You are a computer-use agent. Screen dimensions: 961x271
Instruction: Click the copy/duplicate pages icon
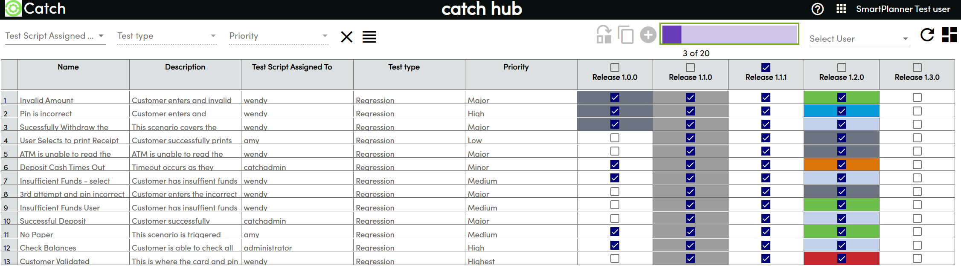click(625, 35)
